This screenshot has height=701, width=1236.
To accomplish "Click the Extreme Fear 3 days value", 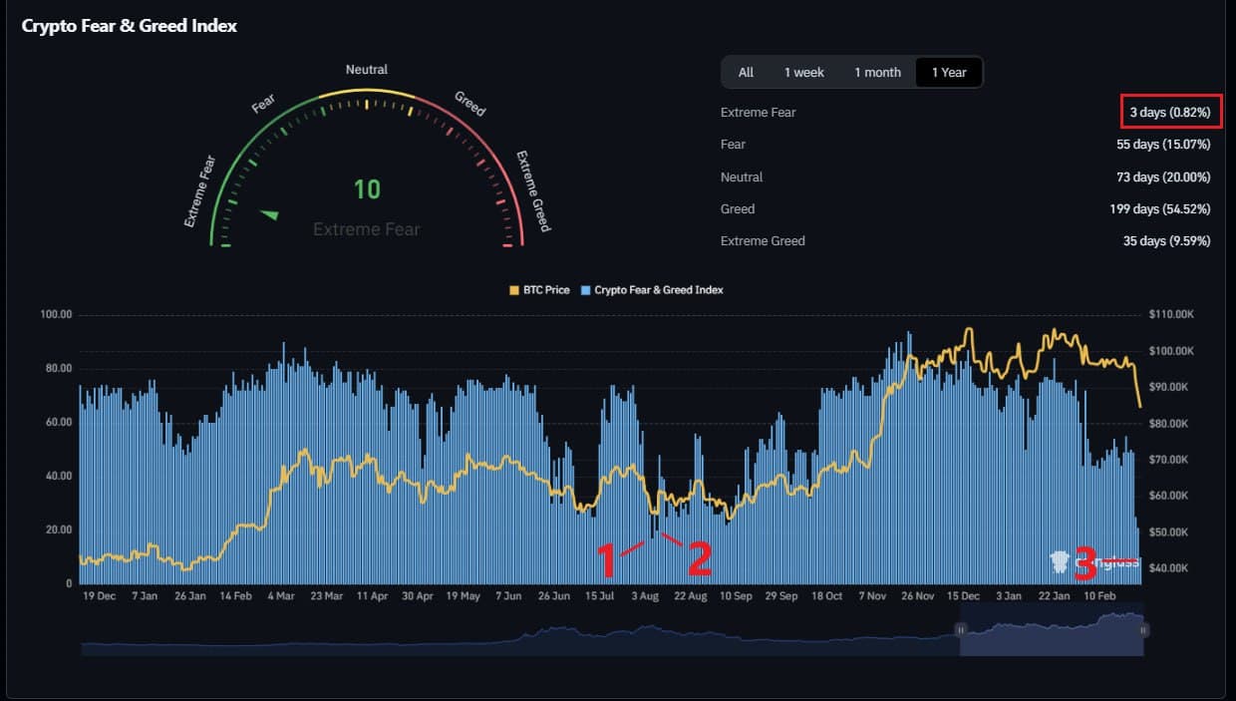I will [x=1169, y=113].
